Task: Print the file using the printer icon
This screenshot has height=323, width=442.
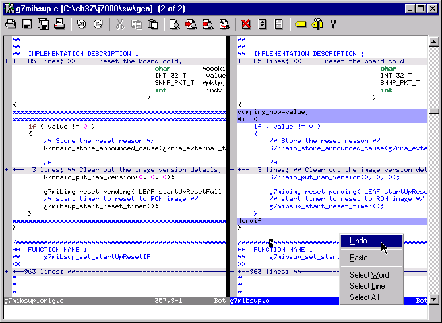Action: pos(59,24)
